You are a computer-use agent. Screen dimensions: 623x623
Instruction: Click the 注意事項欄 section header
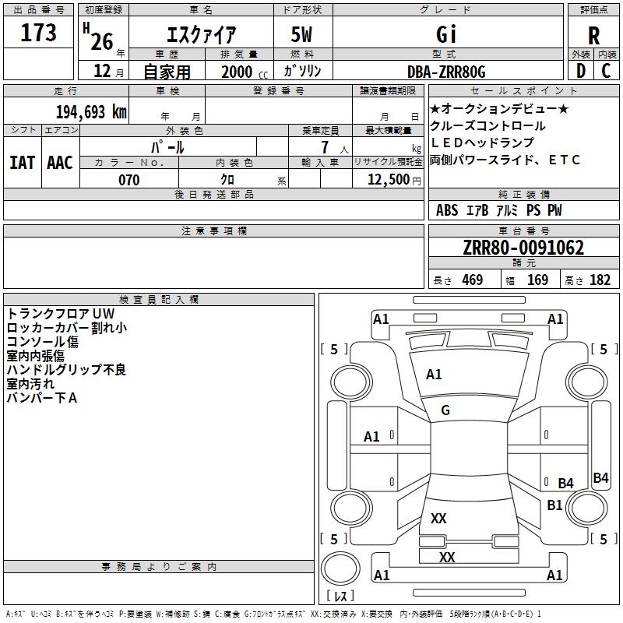(x=214, y=231)
